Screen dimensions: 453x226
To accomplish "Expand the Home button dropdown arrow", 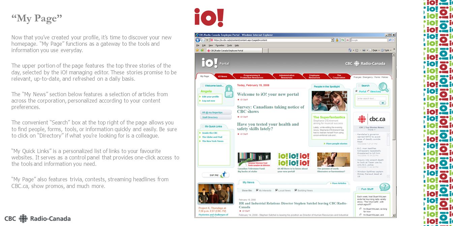I will click(x=353, y=50).
